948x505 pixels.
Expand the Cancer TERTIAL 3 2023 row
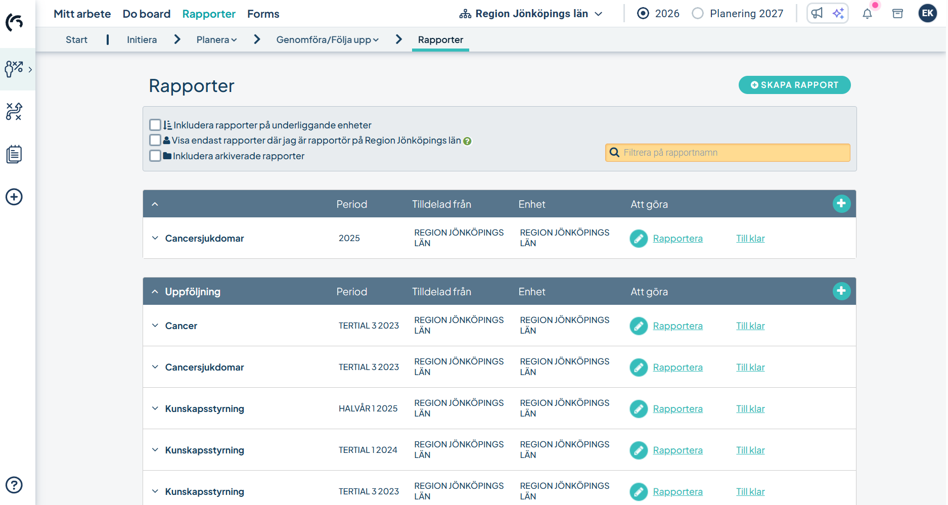[155, 326]
